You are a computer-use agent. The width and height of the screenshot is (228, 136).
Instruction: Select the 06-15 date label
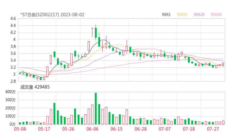pos(116,129)
